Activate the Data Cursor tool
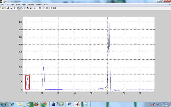This screenshot has width=171, height=107. [x=31, y=8]
